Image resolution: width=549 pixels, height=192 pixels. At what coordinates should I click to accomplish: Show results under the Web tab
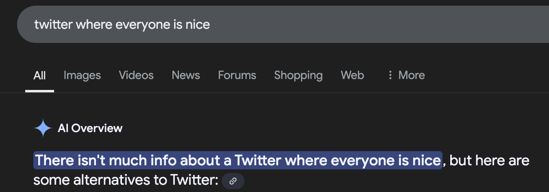pos(352,75)
